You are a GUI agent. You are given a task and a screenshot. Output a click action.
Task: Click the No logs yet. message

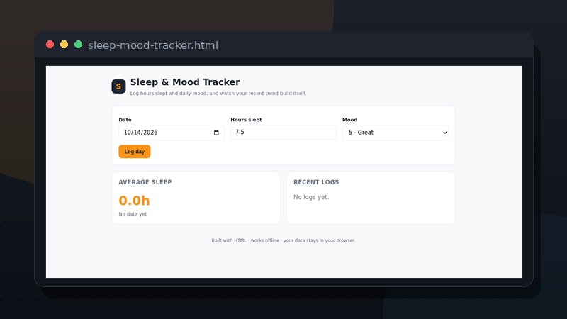311,197
